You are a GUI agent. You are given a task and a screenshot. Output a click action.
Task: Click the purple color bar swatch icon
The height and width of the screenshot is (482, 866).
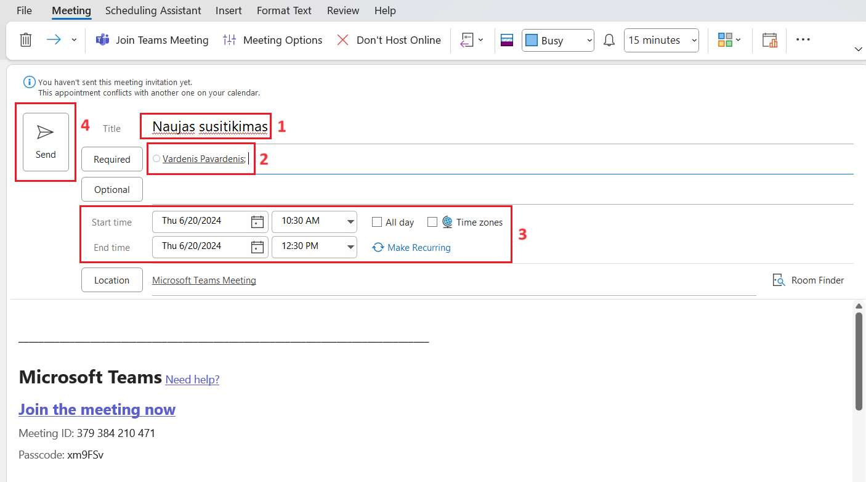[507, 40]
